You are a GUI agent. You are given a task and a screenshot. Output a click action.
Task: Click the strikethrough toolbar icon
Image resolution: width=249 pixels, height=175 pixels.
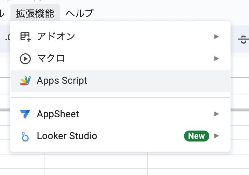(x=244, y=40)
